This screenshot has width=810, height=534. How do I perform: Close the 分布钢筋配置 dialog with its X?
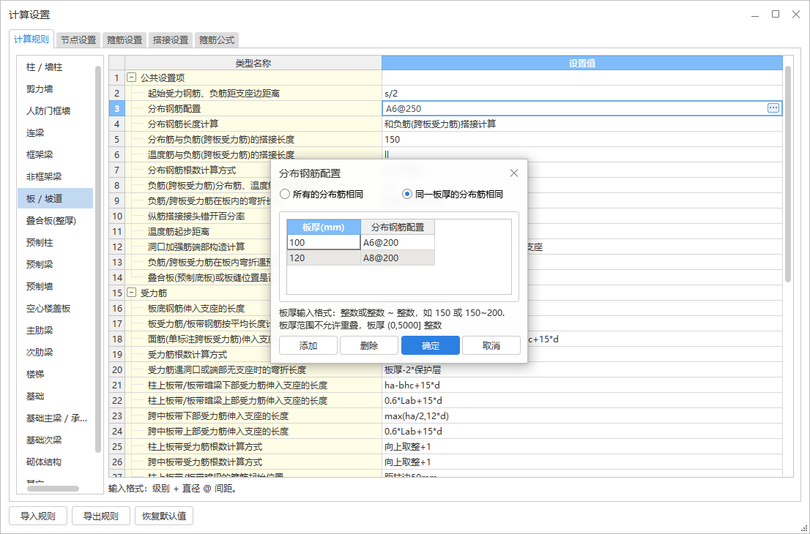click(x=514, y=173)
